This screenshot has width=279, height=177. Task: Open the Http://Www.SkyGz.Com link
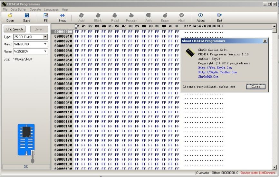tap(215, 68)
